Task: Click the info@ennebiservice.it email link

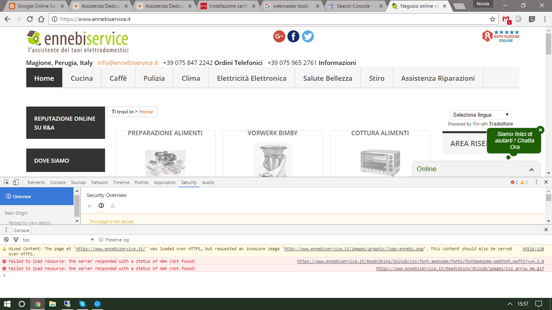Action: [128, 63]
